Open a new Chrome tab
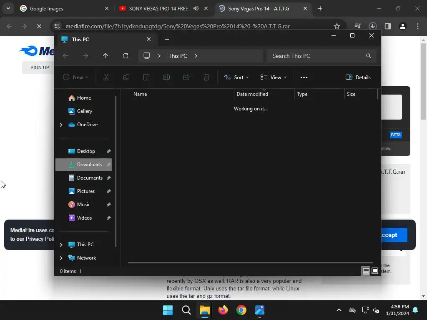The width and height of the screenshot is (427, 320). click(x=320, y=8)
